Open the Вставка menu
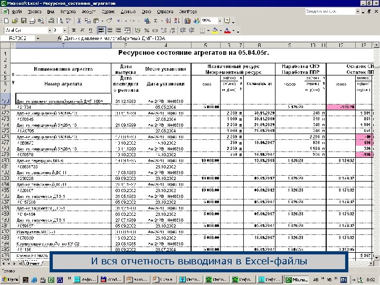 tap(68, 12)
